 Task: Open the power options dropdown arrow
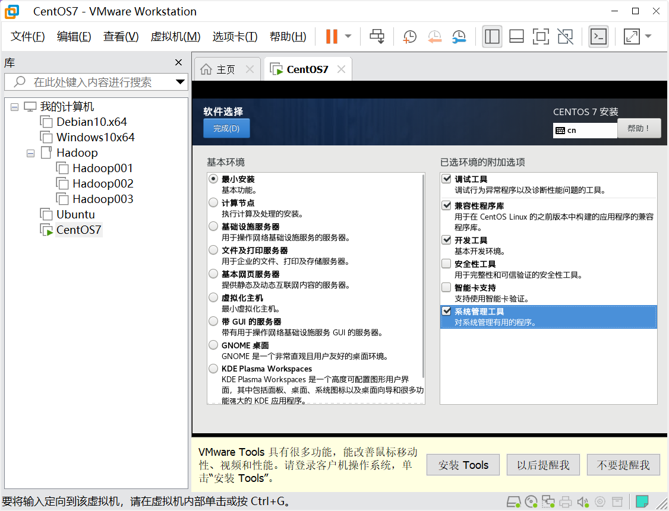click(348, 36)
